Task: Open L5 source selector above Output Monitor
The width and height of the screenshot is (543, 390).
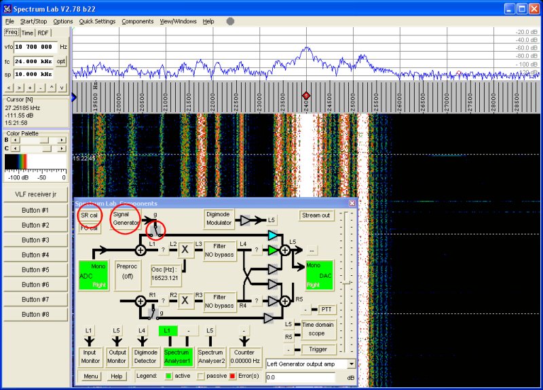Action: pos(116,331)
